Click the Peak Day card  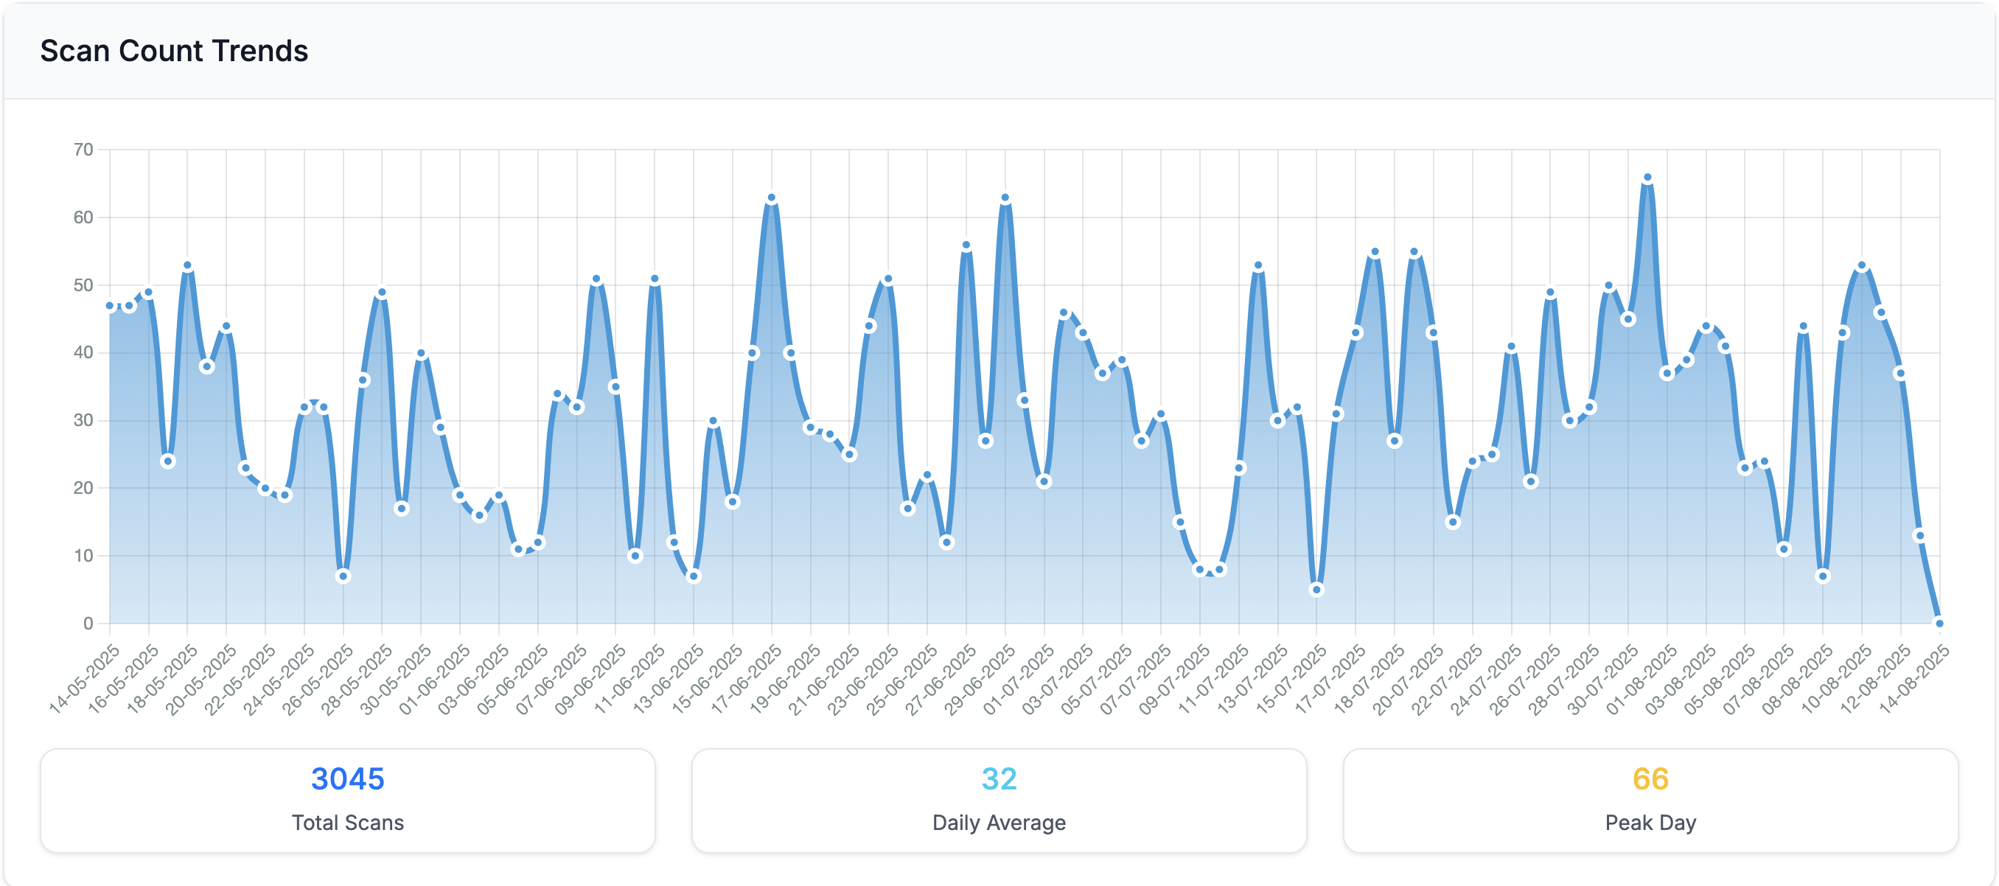tap(1650, 800)
